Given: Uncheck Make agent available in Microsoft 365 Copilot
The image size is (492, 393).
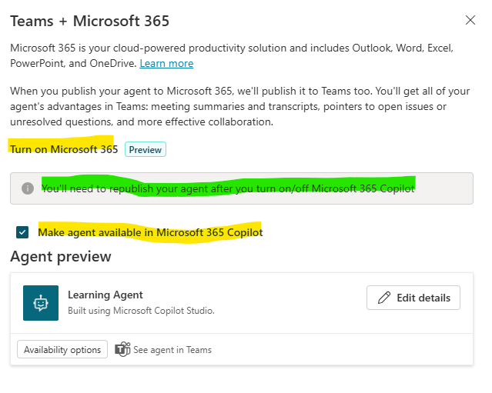Looking at the screenshot, I should 22,232.
